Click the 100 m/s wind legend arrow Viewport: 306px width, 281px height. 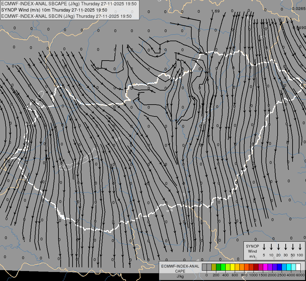[x=300, y=247]
